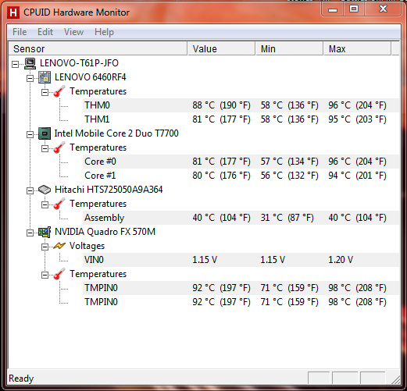Image resolution: width=407 pixels, height=391 pixels.
Task: Click the computer icon beside LENOVO-T61P-JFO
Action: coord(30,63)
